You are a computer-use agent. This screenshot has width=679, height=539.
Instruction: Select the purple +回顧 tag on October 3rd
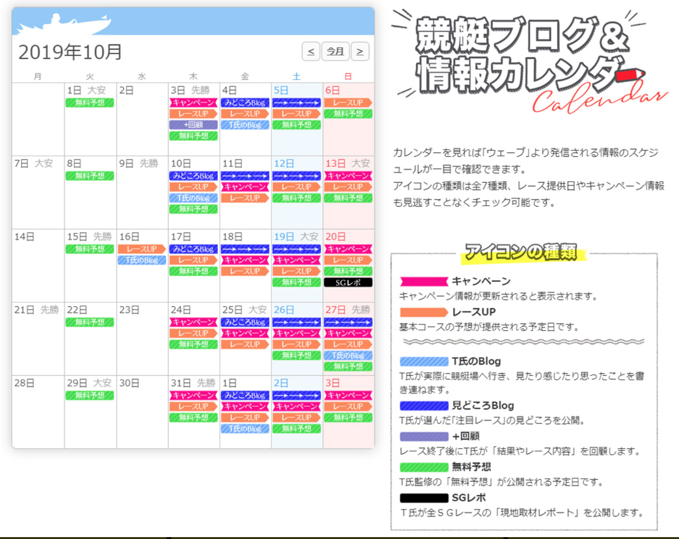[x=193, y=125]
